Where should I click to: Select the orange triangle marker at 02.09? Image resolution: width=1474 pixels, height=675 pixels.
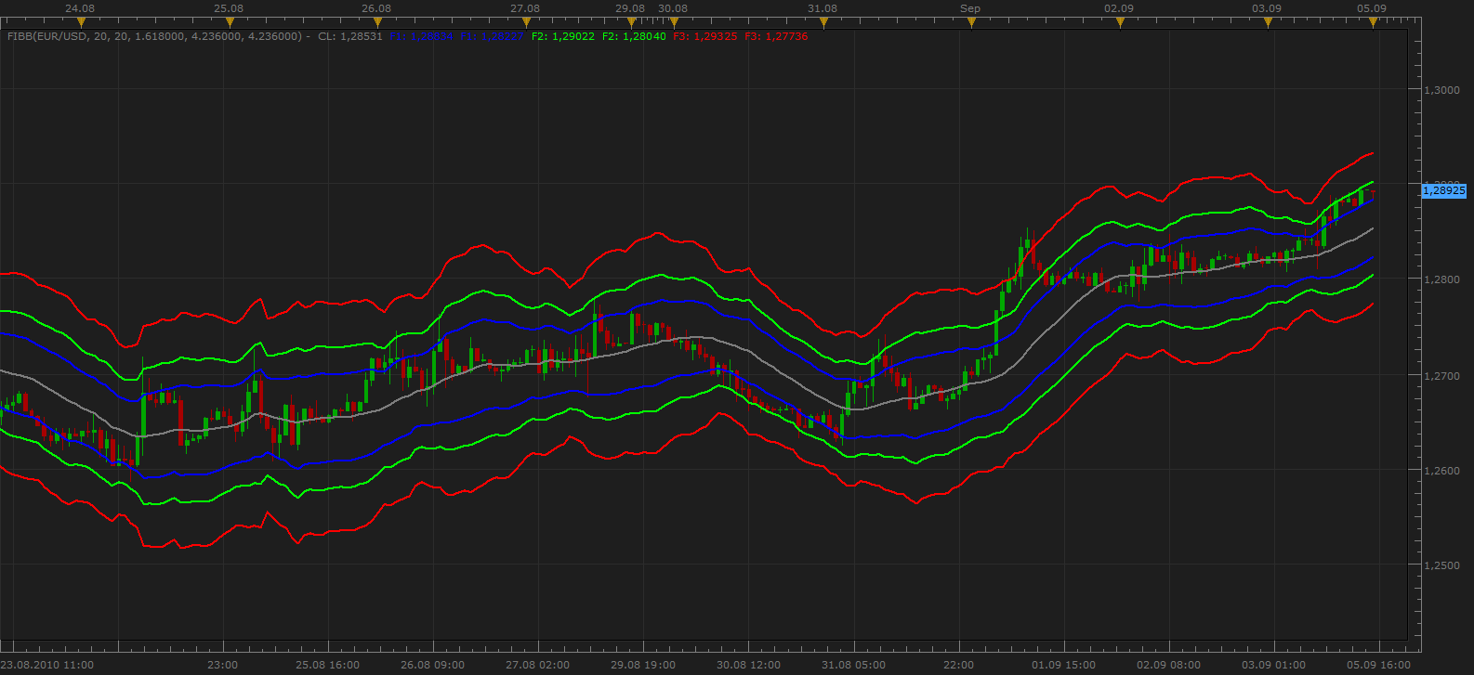[1120, 22]
